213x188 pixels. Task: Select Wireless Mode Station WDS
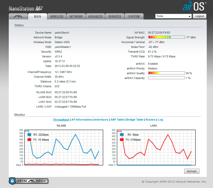click(62, 42)
